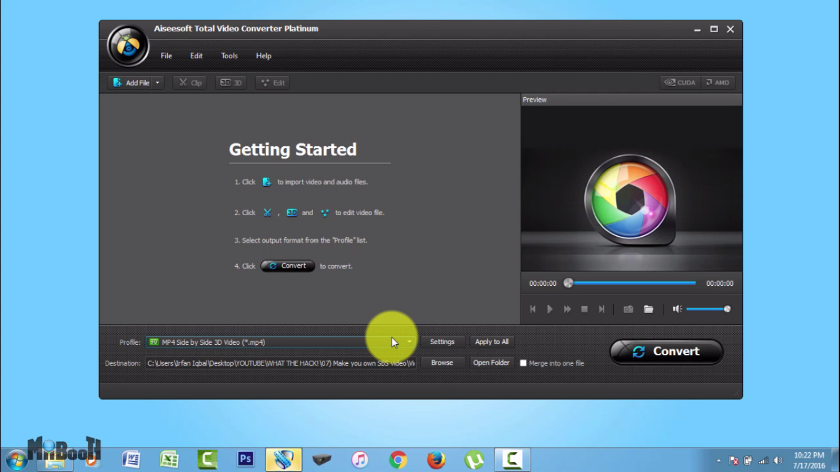This screenshot has width=840, height=472.
Task: Open iTunes from the taskbar
Action: point(360,460)
